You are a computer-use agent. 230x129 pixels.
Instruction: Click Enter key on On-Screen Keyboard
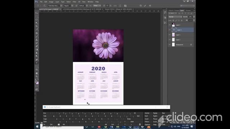tap(129, 119)
